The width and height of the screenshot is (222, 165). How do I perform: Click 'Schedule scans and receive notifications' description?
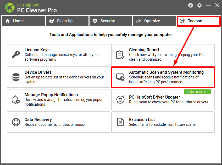tap(164, 79)
